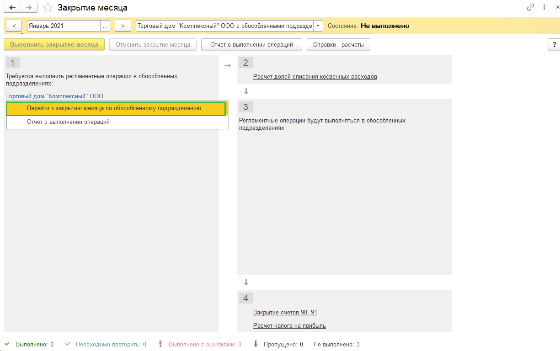Open Торговый дом "Комплексный" ООО link
The image size is (560, 351).
55,96
